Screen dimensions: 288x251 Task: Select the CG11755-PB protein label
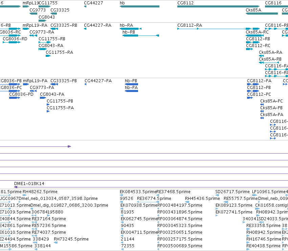[x=60, y=101]
